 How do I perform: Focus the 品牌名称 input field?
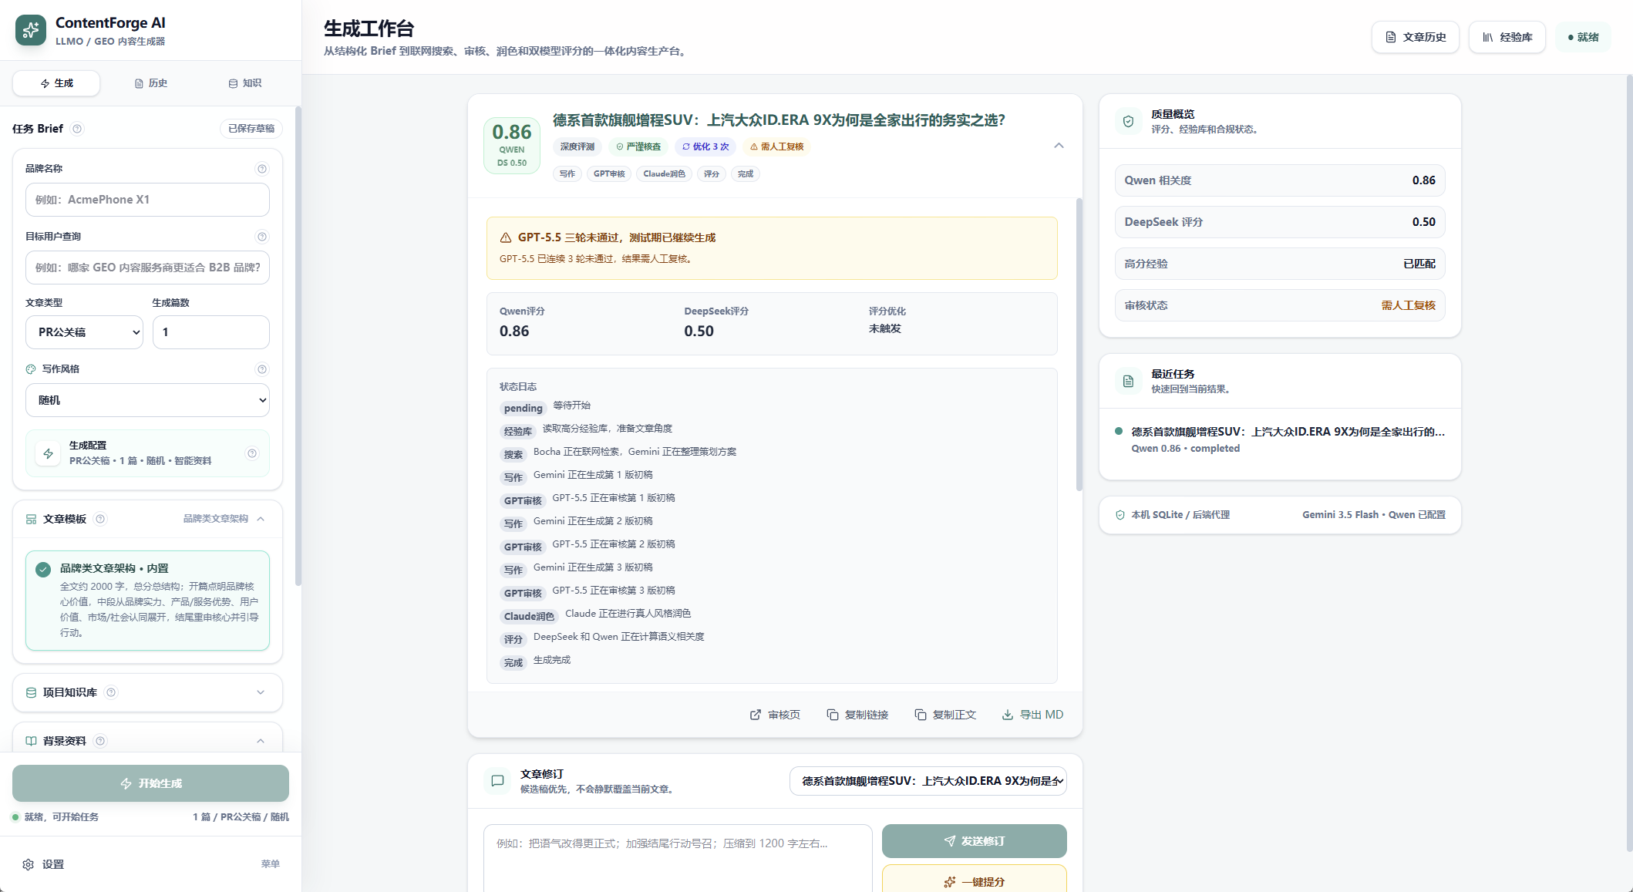click(x=147, y=200)
